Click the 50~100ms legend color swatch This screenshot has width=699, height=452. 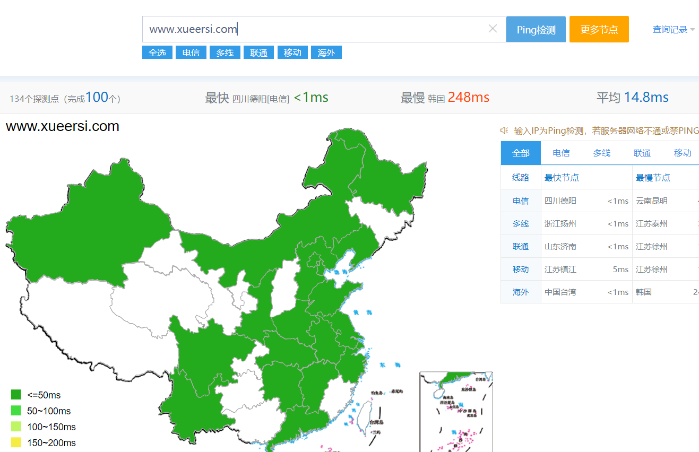coord(16,411)
